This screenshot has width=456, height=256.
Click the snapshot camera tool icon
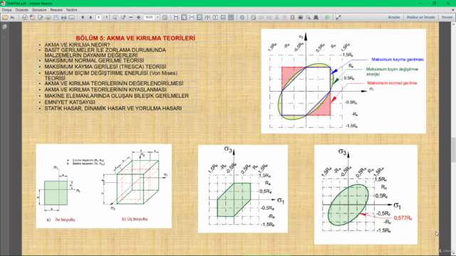pos(300,17)
